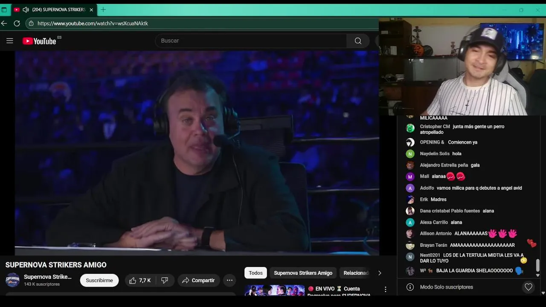Screen dimensions: 546x307
Task: Open the EN VIVO video thumbnail
Action: 275,290
